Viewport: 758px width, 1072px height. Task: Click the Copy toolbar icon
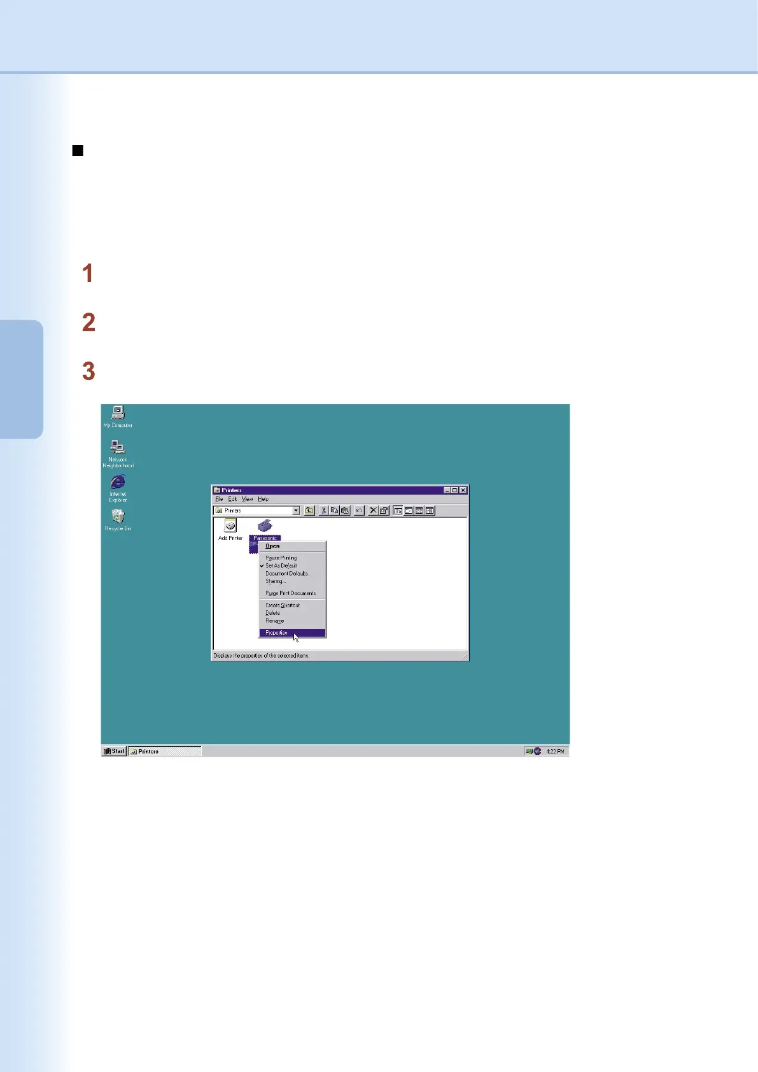pyautogui.click(x=334, y=511)
